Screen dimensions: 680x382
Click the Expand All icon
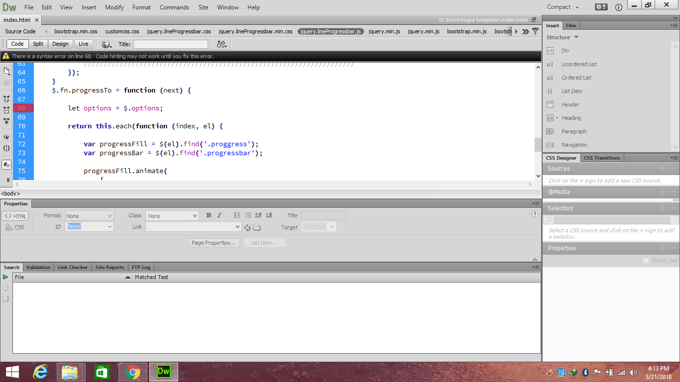pos(6,121)
